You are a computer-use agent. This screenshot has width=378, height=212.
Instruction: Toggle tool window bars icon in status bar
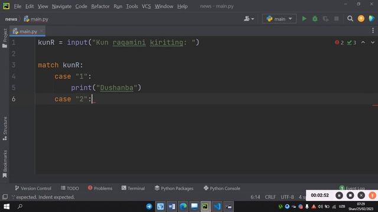[5, 197]
